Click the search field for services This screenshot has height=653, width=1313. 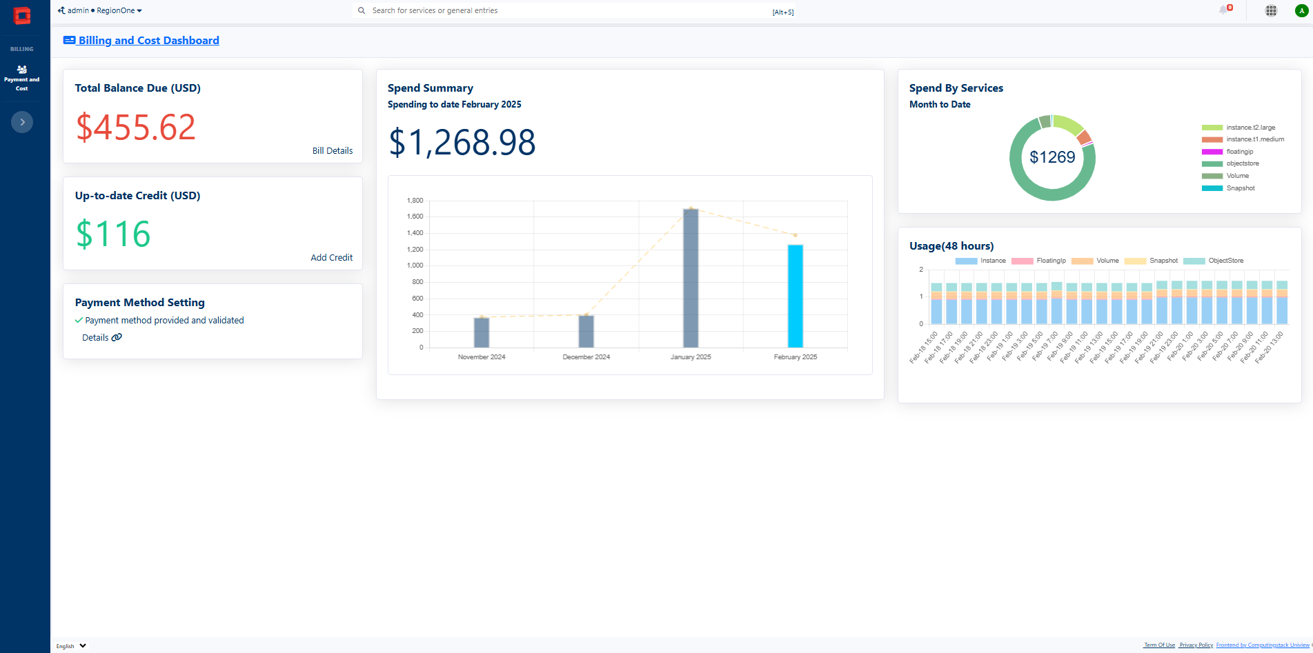point(573,10)
